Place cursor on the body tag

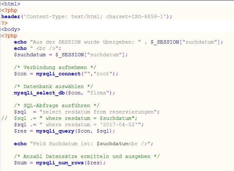pyautogui.click(x=11, y=29)
